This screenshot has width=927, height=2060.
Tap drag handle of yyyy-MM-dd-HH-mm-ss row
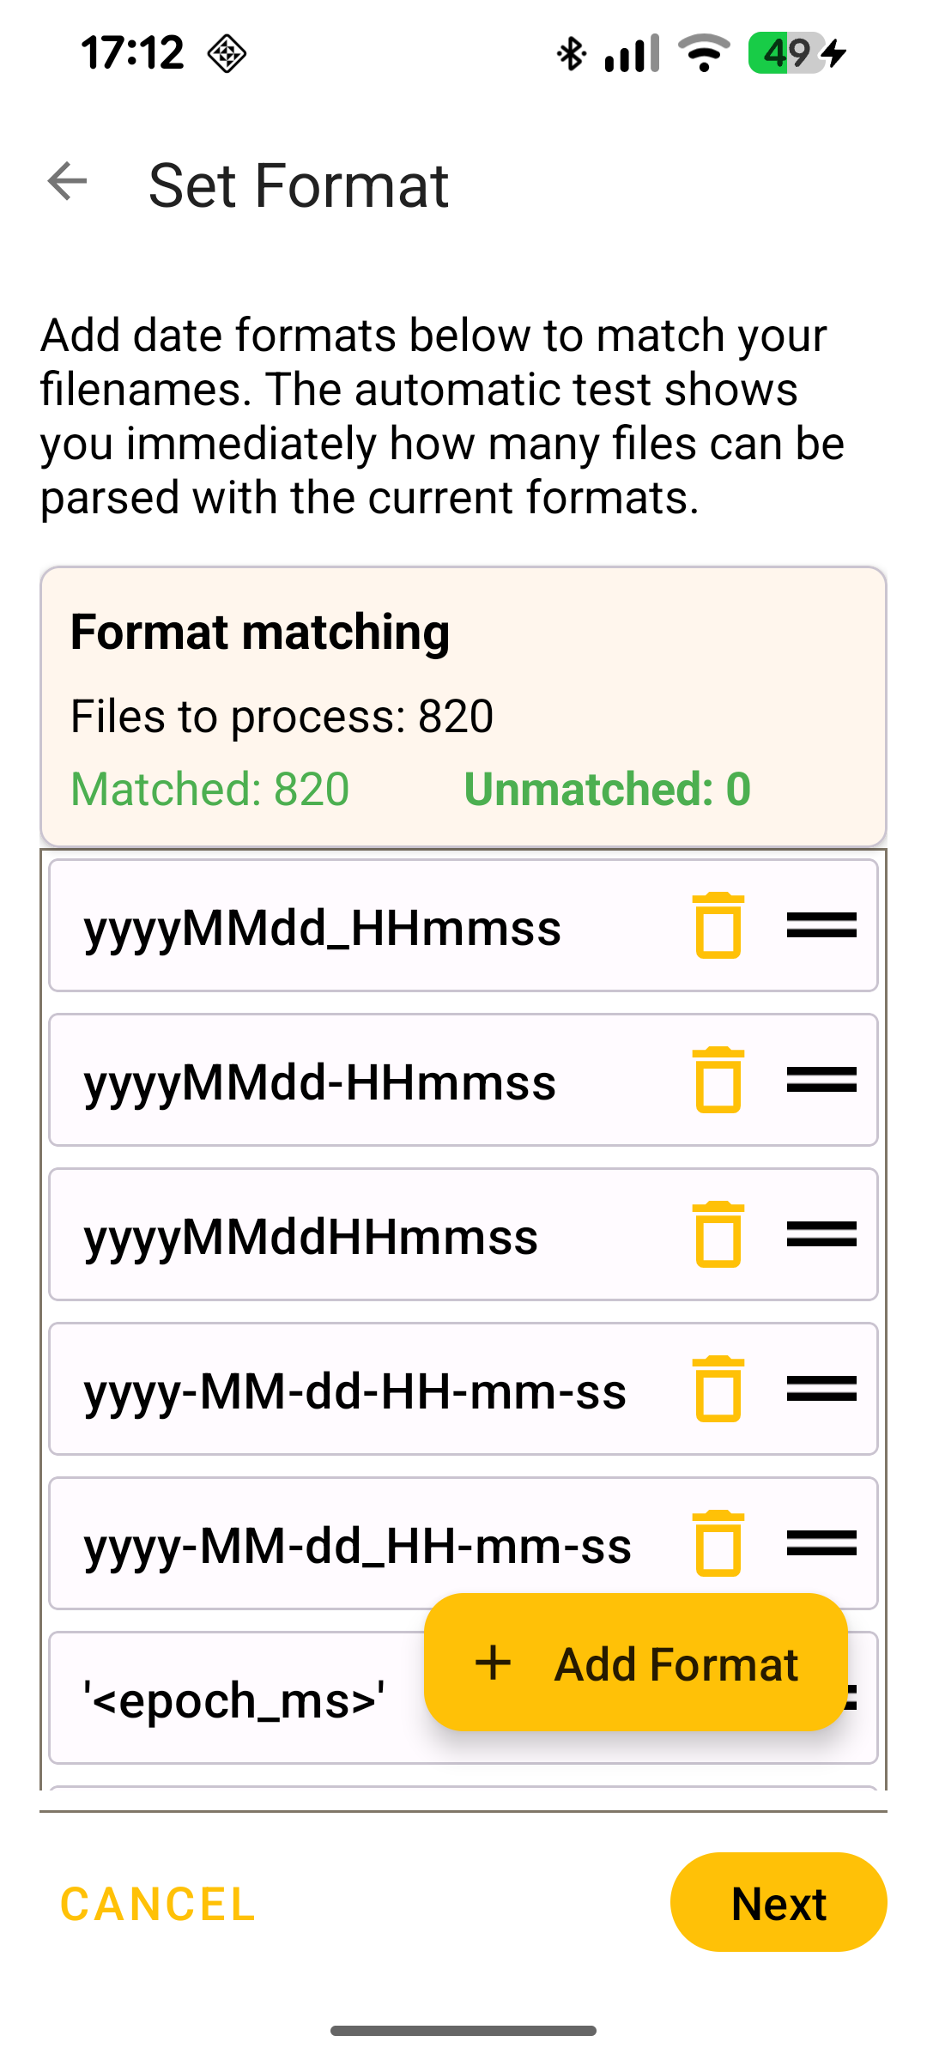[x=821, y=1389]
